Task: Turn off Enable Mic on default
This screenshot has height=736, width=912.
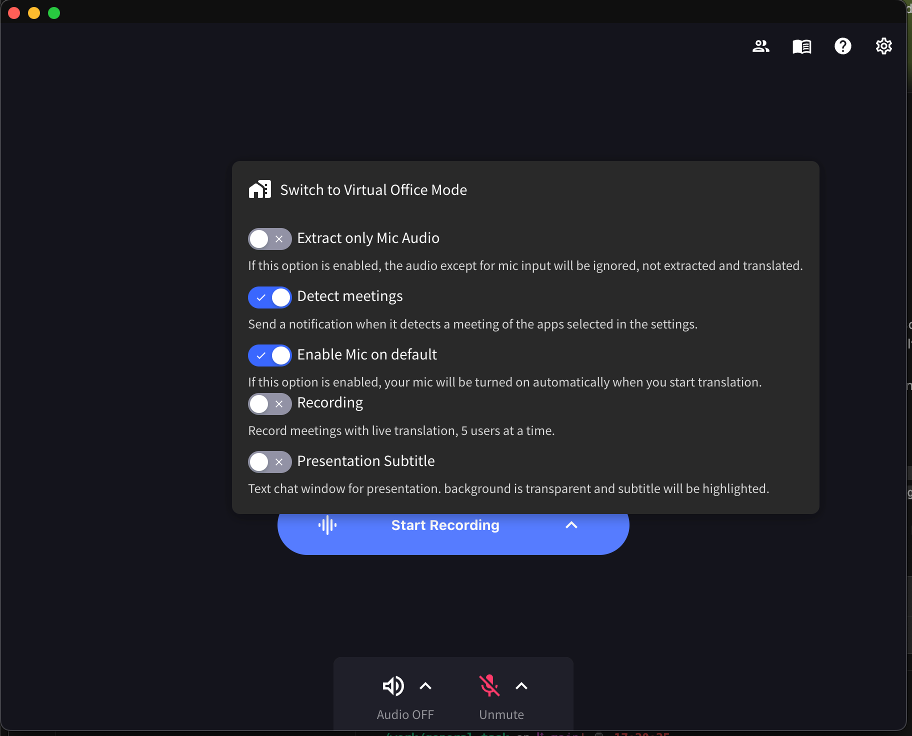Action: 269,355
